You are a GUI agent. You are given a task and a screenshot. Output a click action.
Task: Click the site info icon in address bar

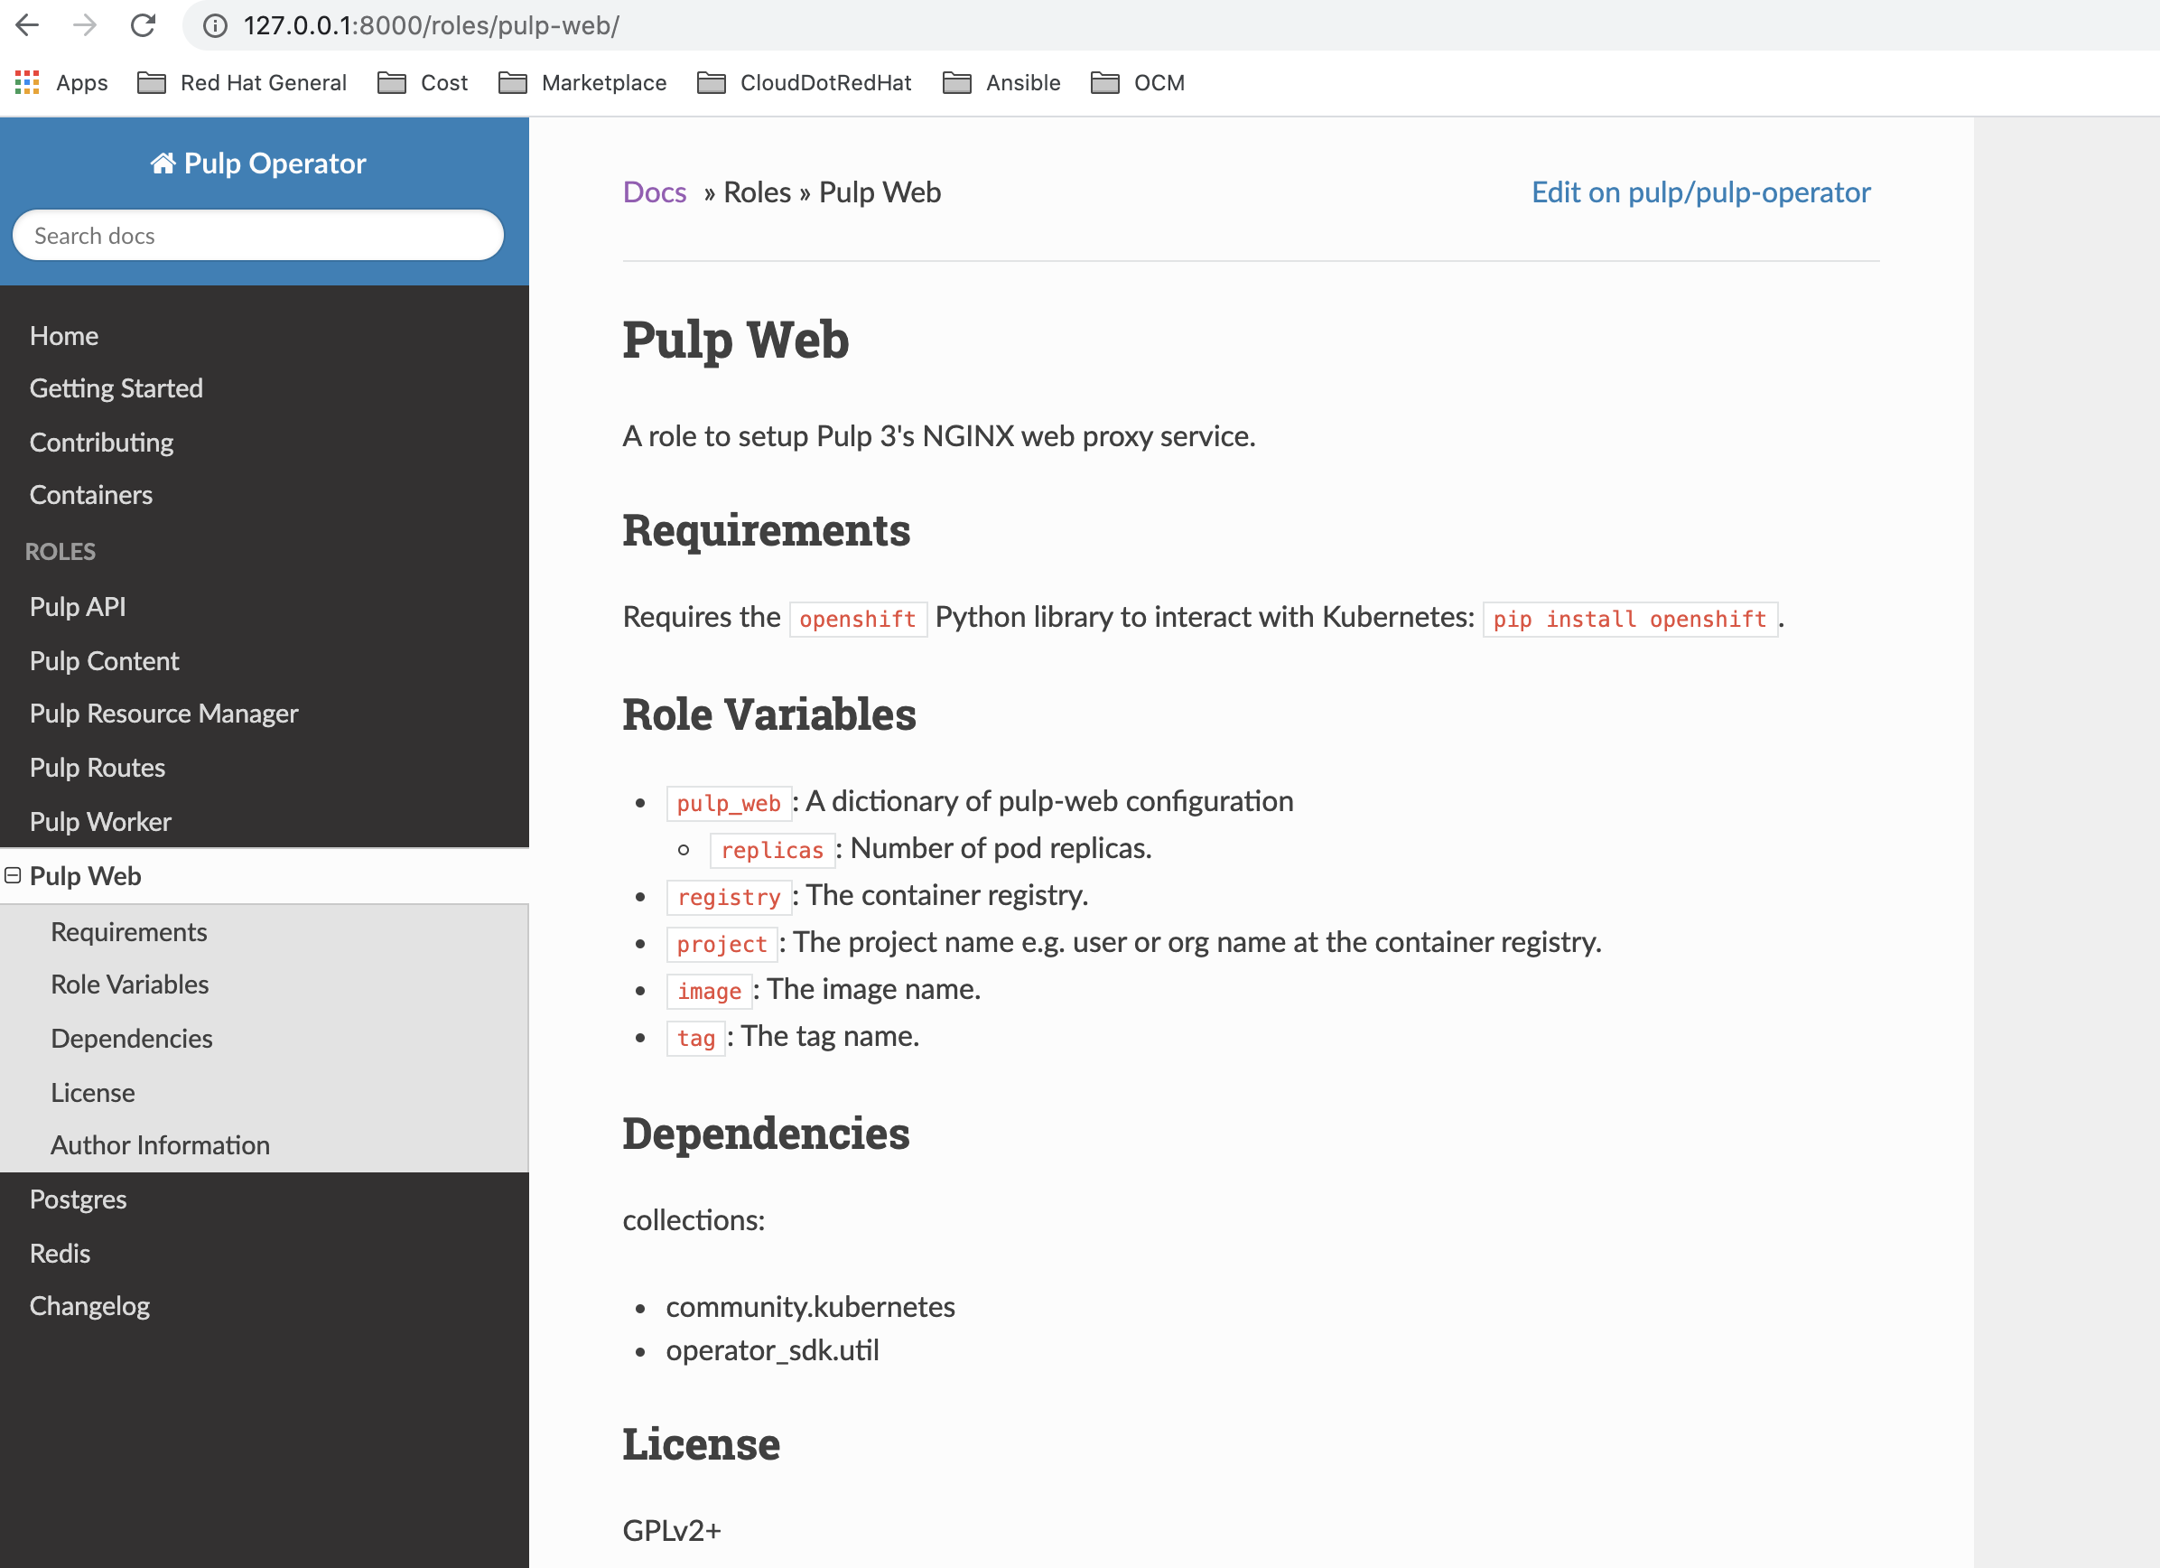click(215, 25)
